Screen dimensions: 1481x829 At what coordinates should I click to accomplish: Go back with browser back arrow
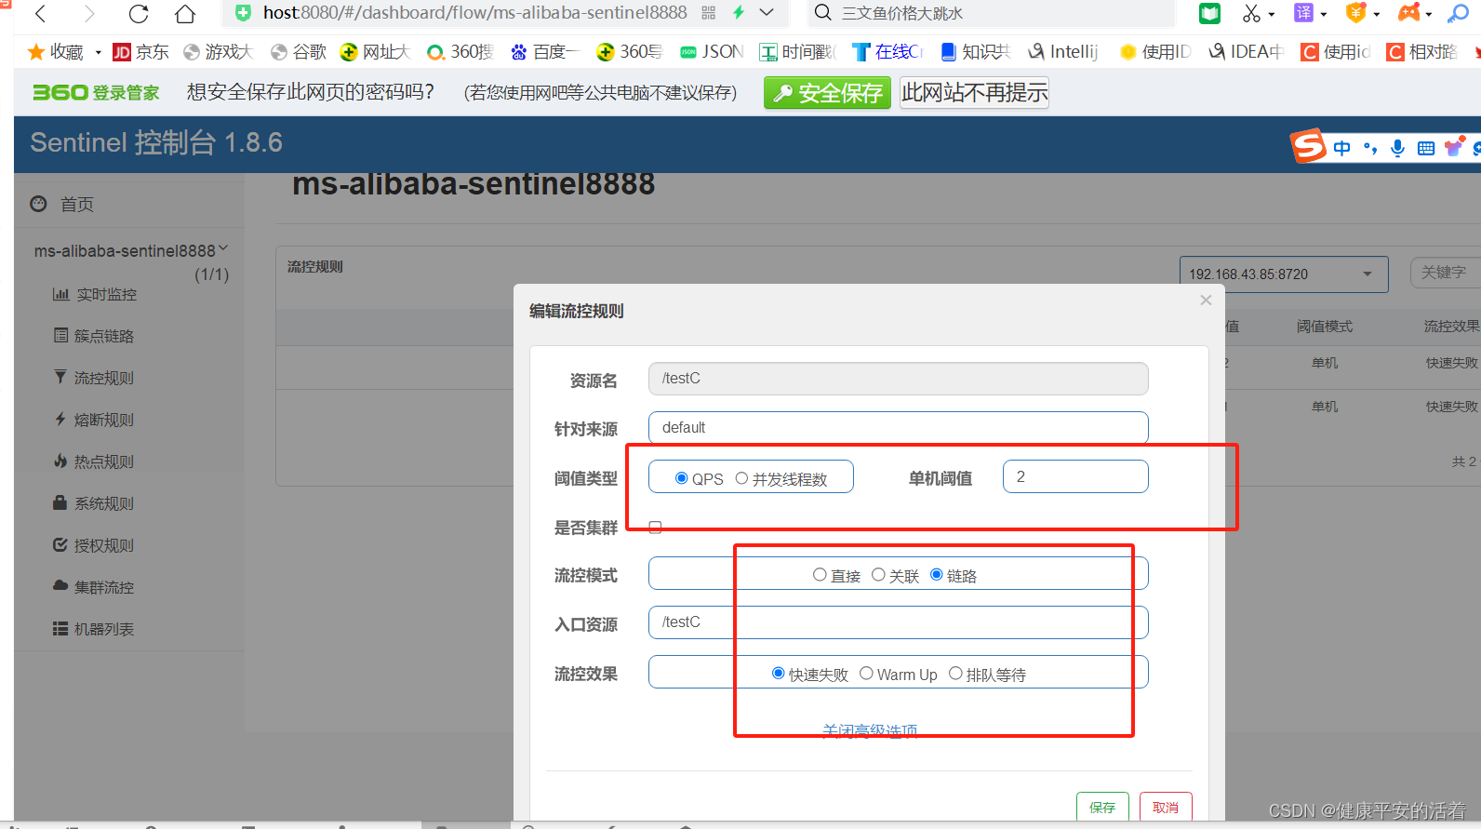click(x=41, y=13)
